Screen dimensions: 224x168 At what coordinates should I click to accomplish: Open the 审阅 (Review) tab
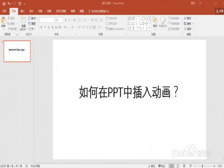coord(73,11)
